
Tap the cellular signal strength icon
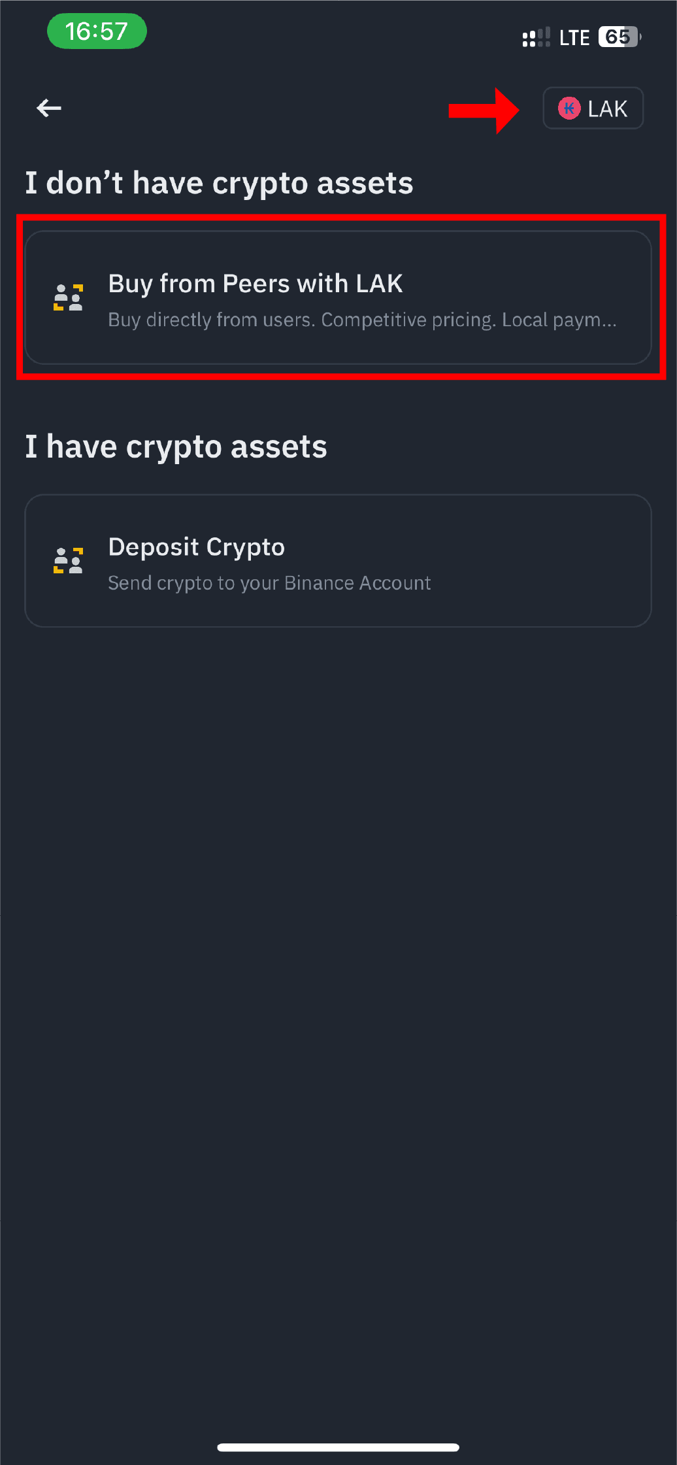pyautogui.click(x=536, y=38)
